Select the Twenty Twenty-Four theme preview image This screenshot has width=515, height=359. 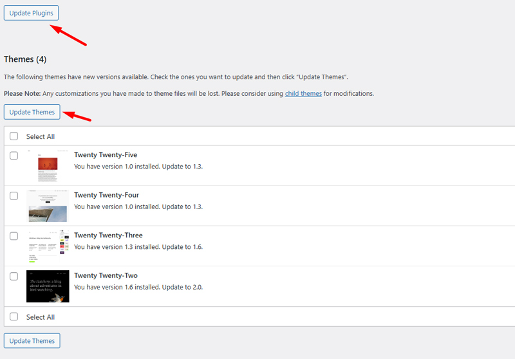tap(48, 206)
